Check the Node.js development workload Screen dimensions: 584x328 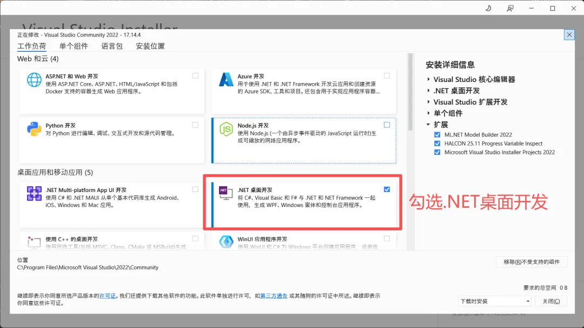(x=387, y=125)
